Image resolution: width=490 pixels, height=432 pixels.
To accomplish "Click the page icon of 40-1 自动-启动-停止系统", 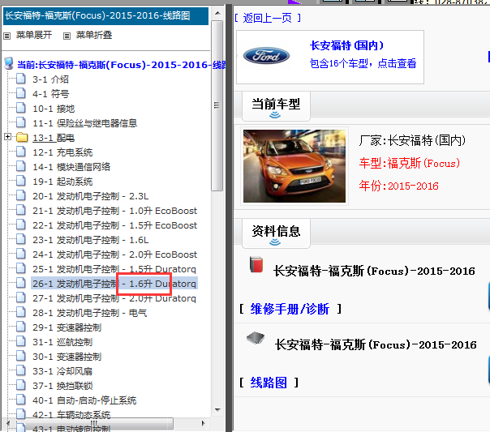I will pyautogui.click(x=21, y=400).
